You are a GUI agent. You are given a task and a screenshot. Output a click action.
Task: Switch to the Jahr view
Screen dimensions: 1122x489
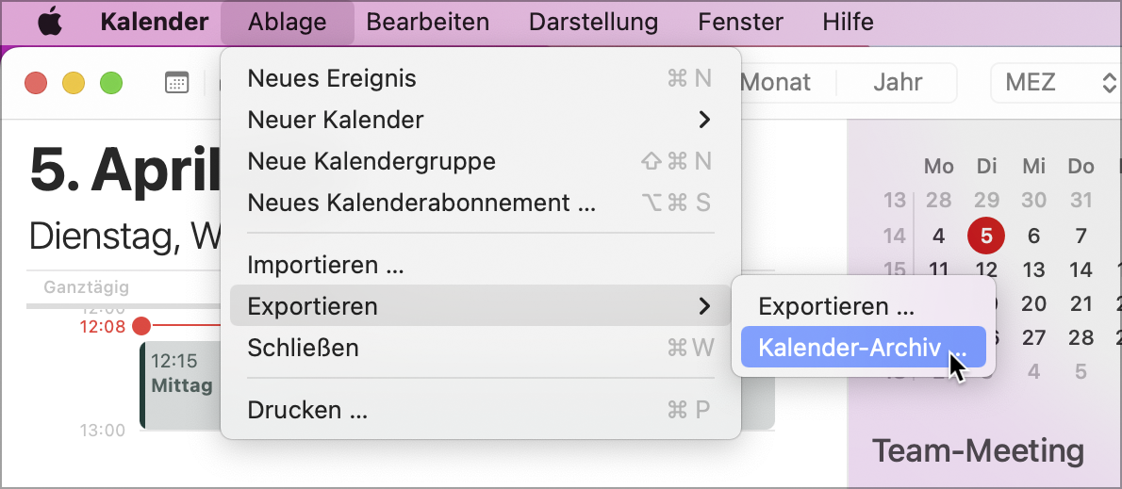898,82
